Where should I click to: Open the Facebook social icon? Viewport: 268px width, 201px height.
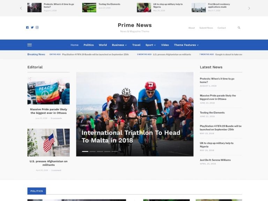pyautogui.click(x=27, y=28)
